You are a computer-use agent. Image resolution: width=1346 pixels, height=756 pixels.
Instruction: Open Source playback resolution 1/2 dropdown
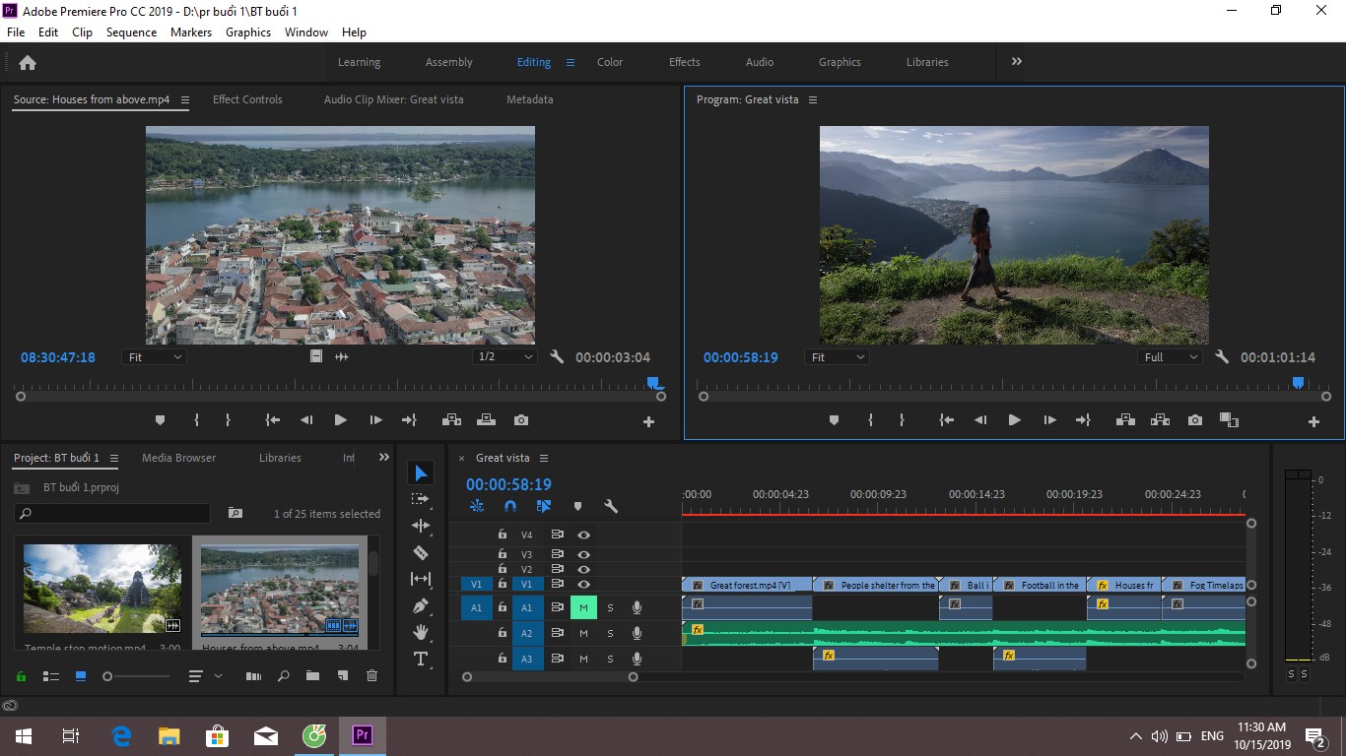tap(505, 357)
